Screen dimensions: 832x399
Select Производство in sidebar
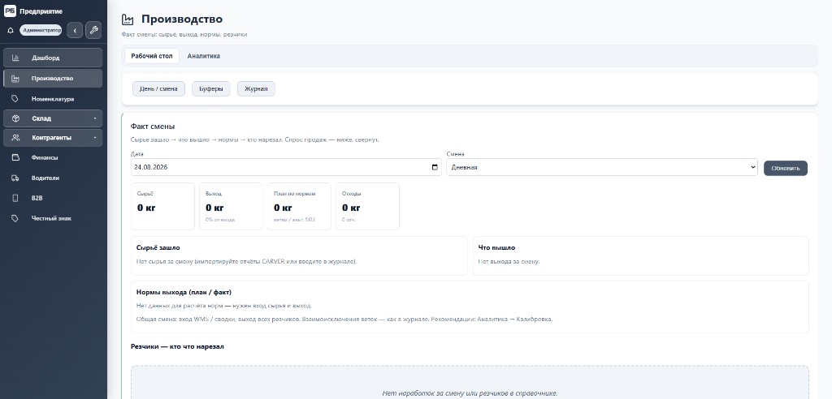[x=53, y=79]
